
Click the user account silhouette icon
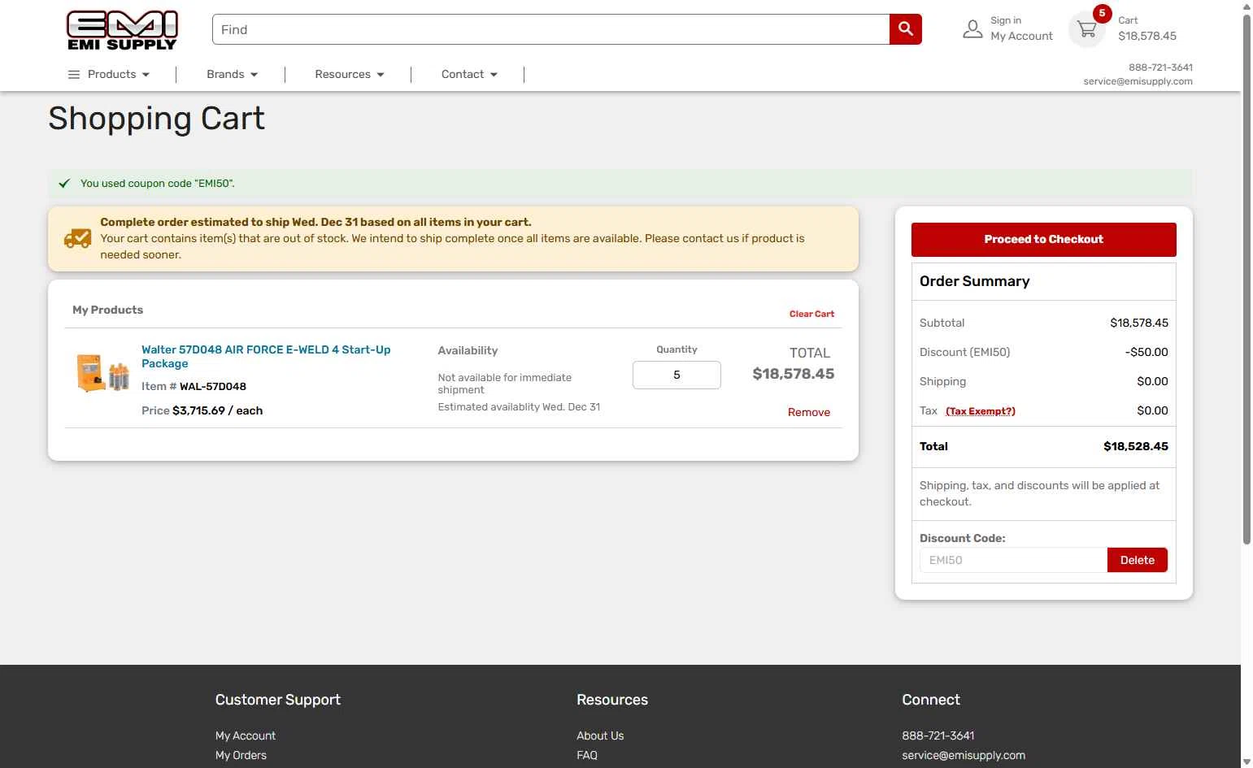pos(972,29)
